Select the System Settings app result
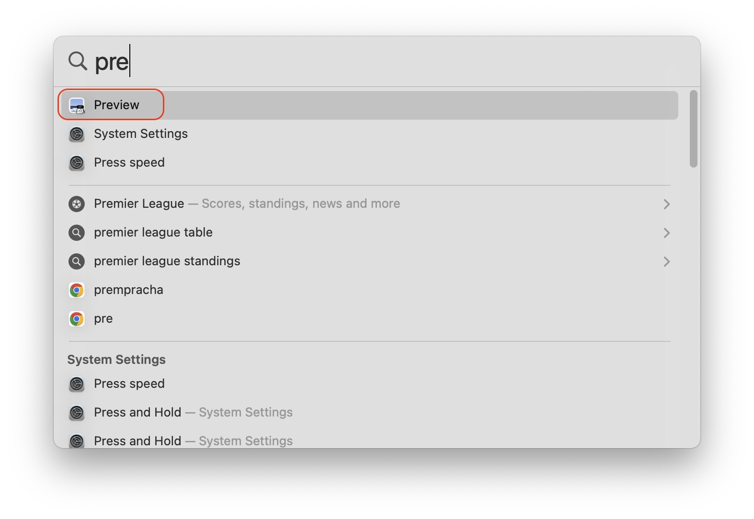Viewport: 754px width, 519px height. point(141,134)
